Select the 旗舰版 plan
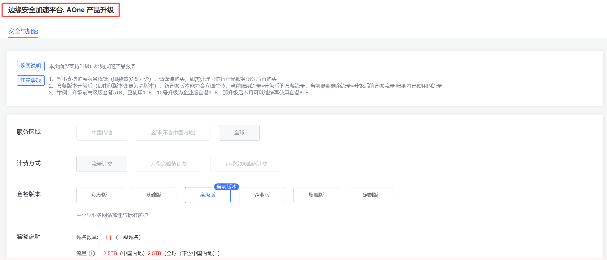Screen dimensions: 607x260 [316, 195]
